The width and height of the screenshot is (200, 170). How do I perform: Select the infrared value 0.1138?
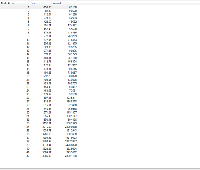click(73, 7)
